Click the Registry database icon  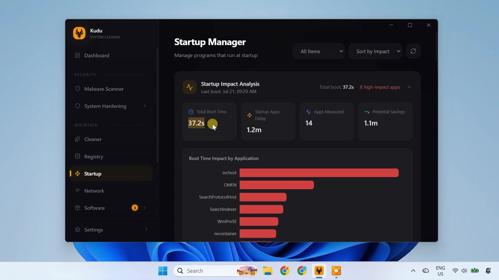pos(77,156)
